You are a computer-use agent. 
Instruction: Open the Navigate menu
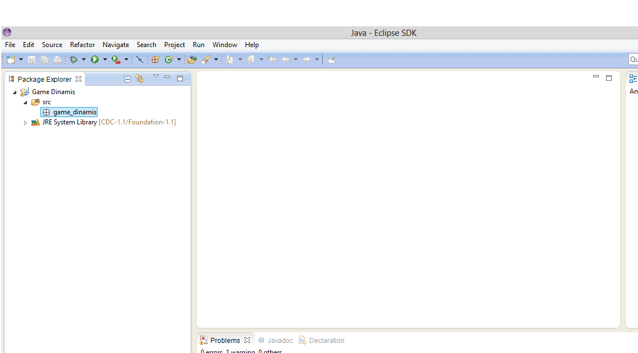pos(115,45)
